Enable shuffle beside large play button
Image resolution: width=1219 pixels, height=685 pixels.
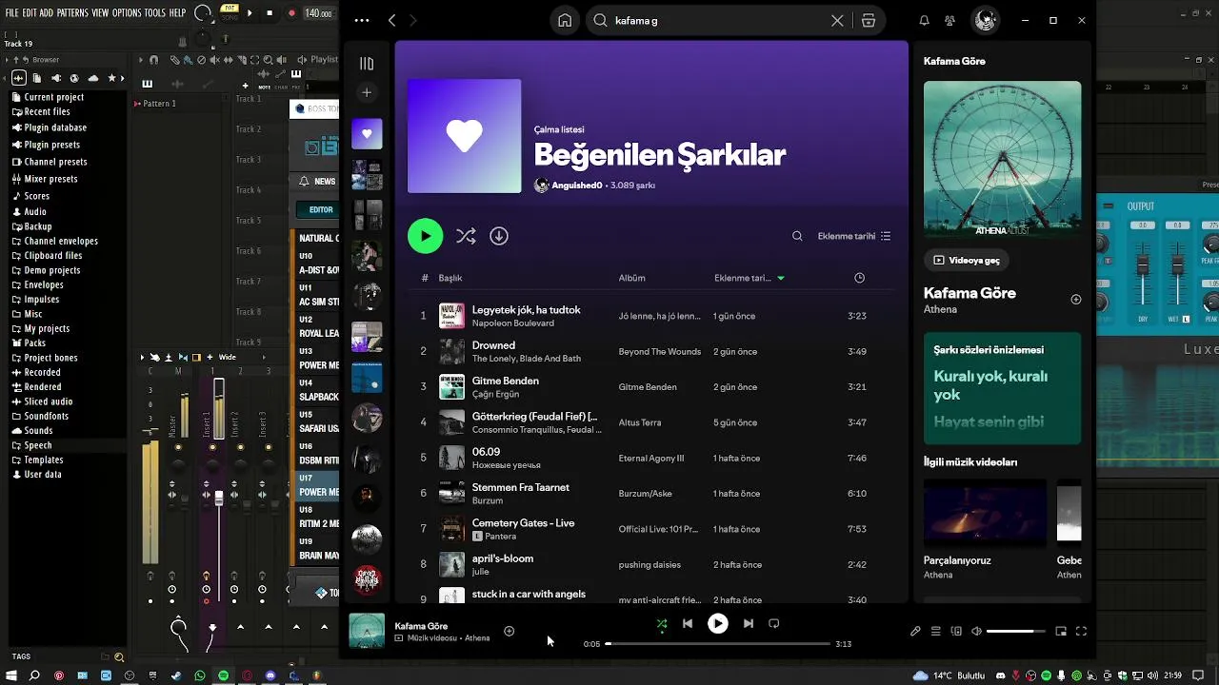click(x=466, y=236)
